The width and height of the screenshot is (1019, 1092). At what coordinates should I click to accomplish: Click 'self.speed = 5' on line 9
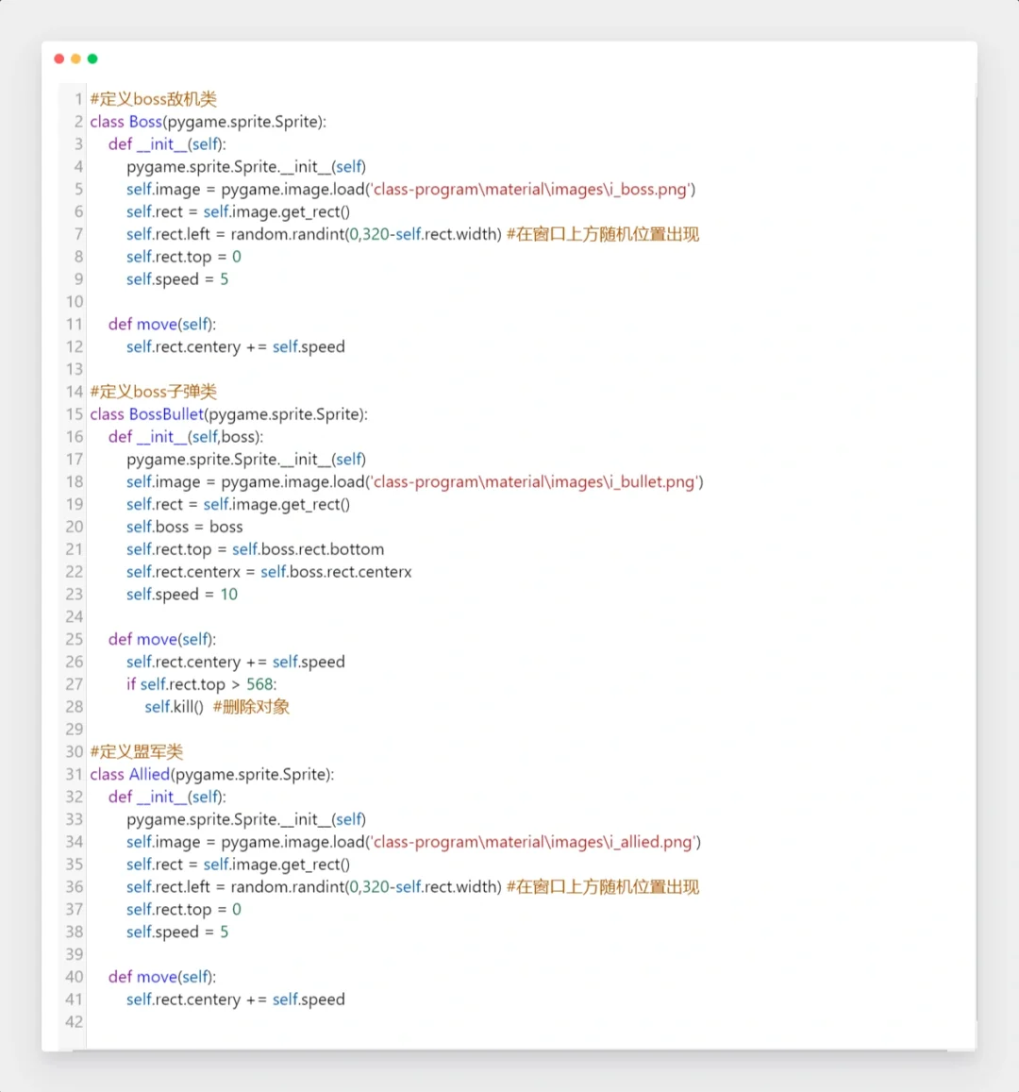tap(177, 279)
